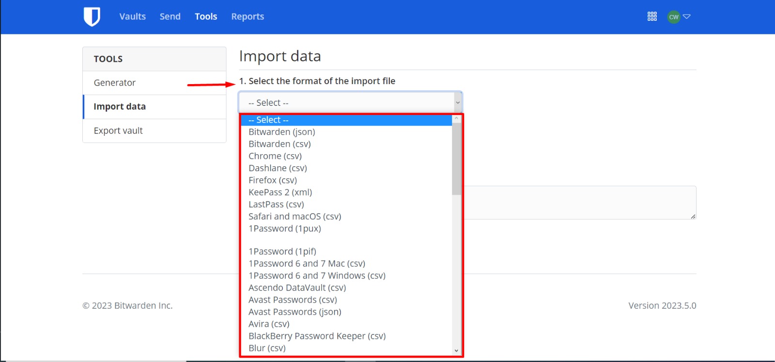Select Import data in the Tools sidebar
775x362 pixels.
coord(155,107)
